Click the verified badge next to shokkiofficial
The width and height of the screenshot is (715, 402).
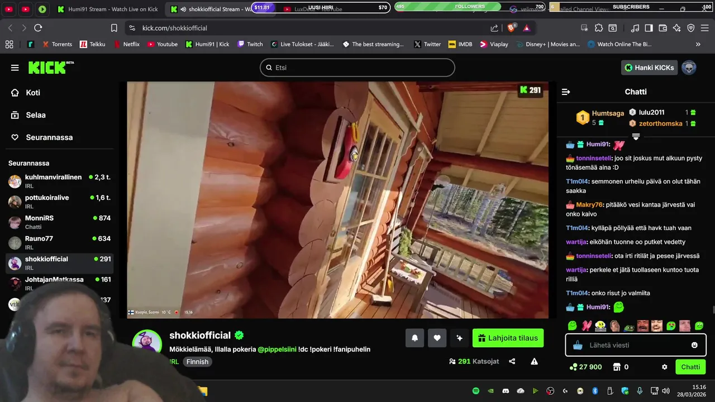pyautogui.click(x=239, y=335)
